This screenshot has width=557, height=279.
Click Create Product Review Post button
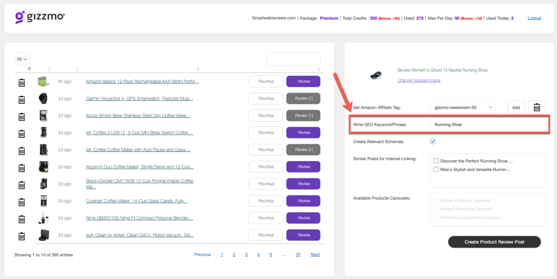coord(494,242)
